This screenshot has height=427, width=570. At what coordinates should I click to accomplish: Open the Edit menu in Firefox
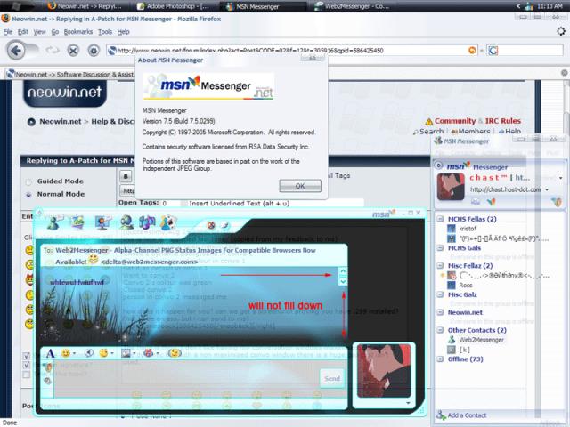23,32
